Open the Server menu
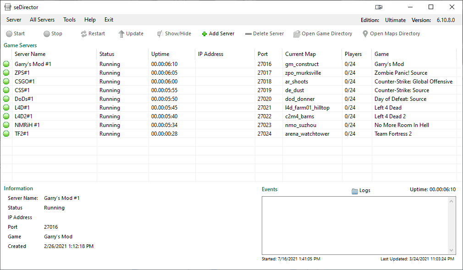 tap(14, 20)
